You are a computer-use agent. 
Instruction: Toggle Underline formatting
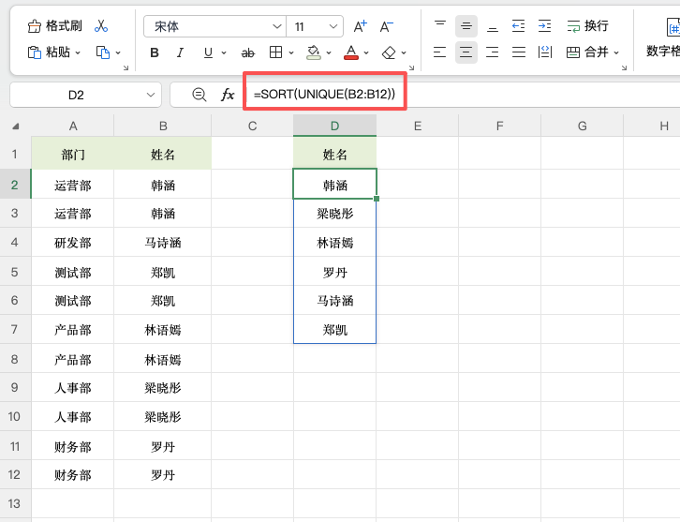click(208, 52)
